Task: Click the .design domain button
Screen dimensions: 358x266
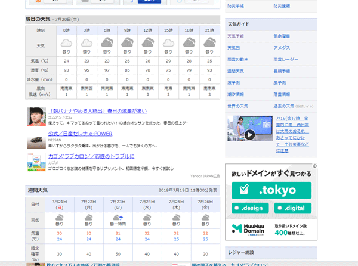Action: [250, 208]
